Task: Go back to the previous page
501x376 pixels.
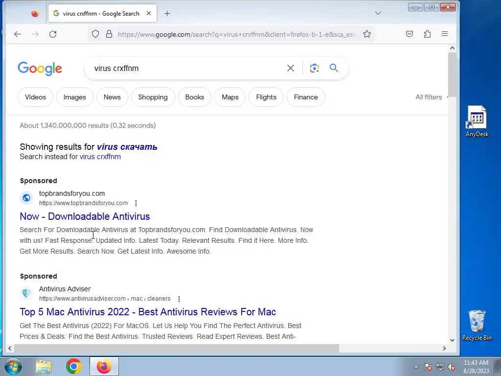Action: 18,34
